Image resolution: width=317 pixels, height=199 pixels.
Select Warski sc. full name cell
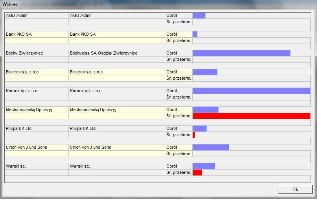coord(117,166)
